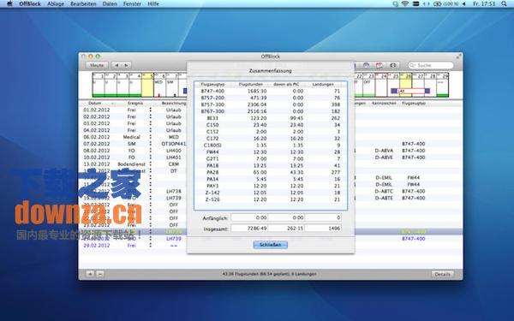Select the C150 summary row
This screenshot has height=321, width=514.
[271, 125]
